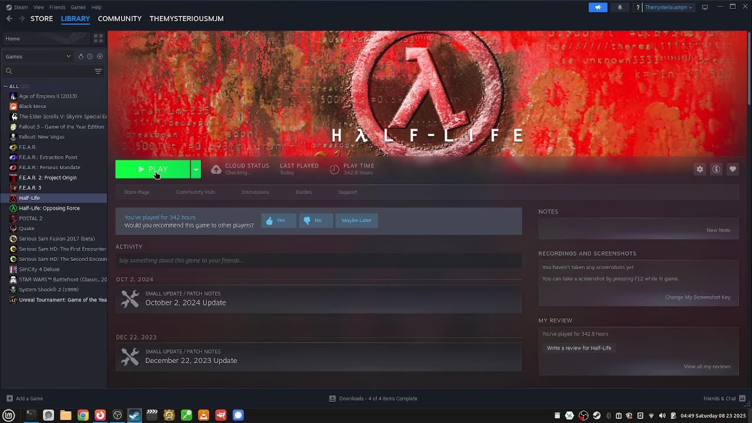The height and width of the screenshot is (423, 752).
Task: Open the Community Hub link
Action: (x=196, y=192)
